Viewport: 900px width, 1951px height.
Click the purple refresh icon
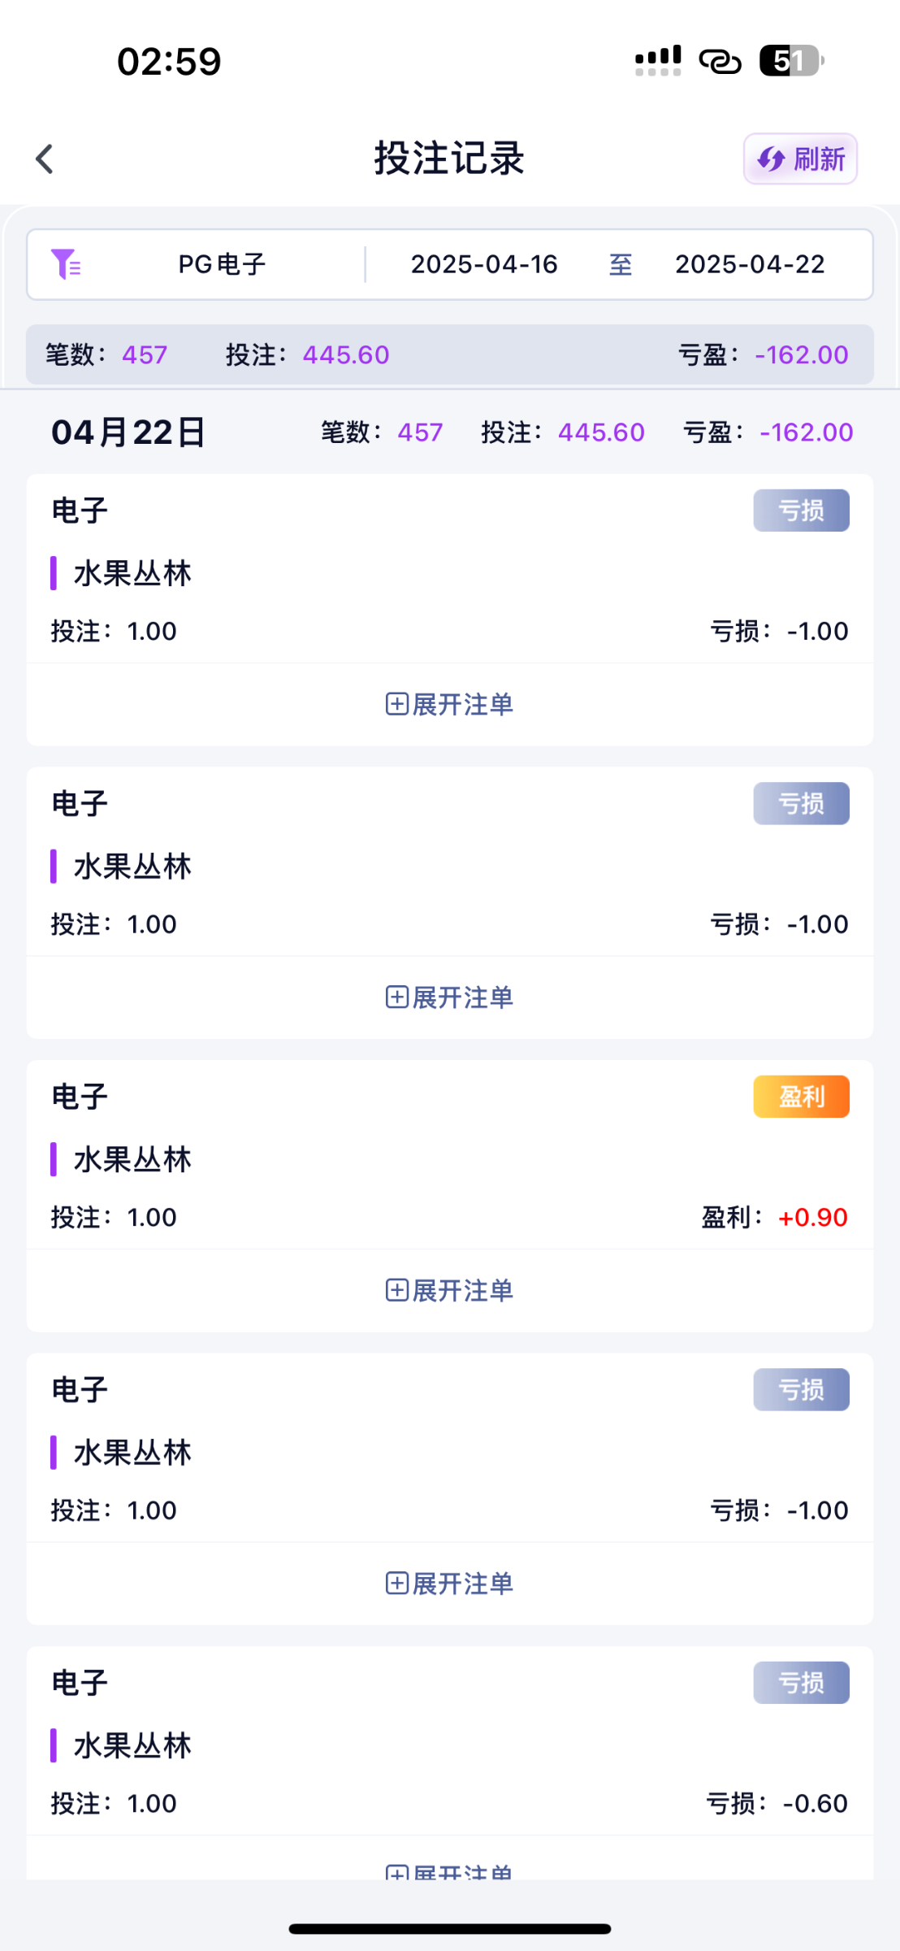pos(771,159)
